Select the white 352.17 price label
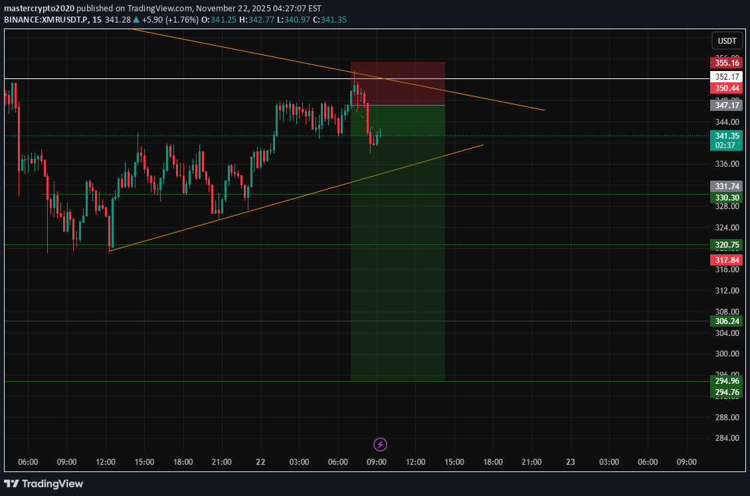 (725, 76)
